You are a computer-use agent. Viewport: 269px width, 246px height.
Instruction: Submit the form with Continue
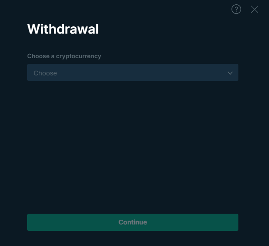[132, 222]
